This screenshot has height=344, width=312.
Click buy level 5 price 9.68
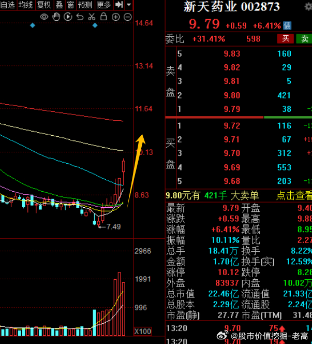(232, 181)
